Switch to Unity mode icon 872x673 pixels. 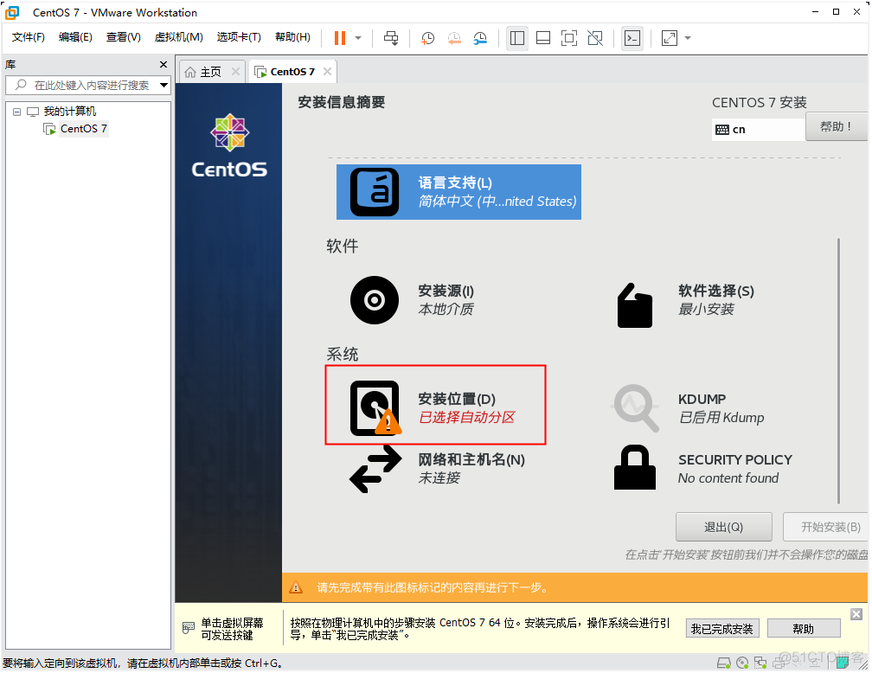(595, 38)
